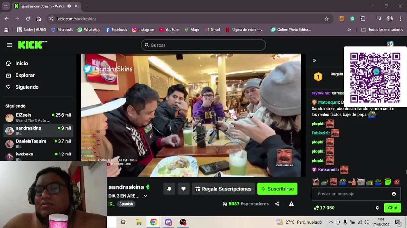The width and height of the screenshot is (407, 228).
Task: Pick the laughing man face emote
Action: click(x=333, y=182)
